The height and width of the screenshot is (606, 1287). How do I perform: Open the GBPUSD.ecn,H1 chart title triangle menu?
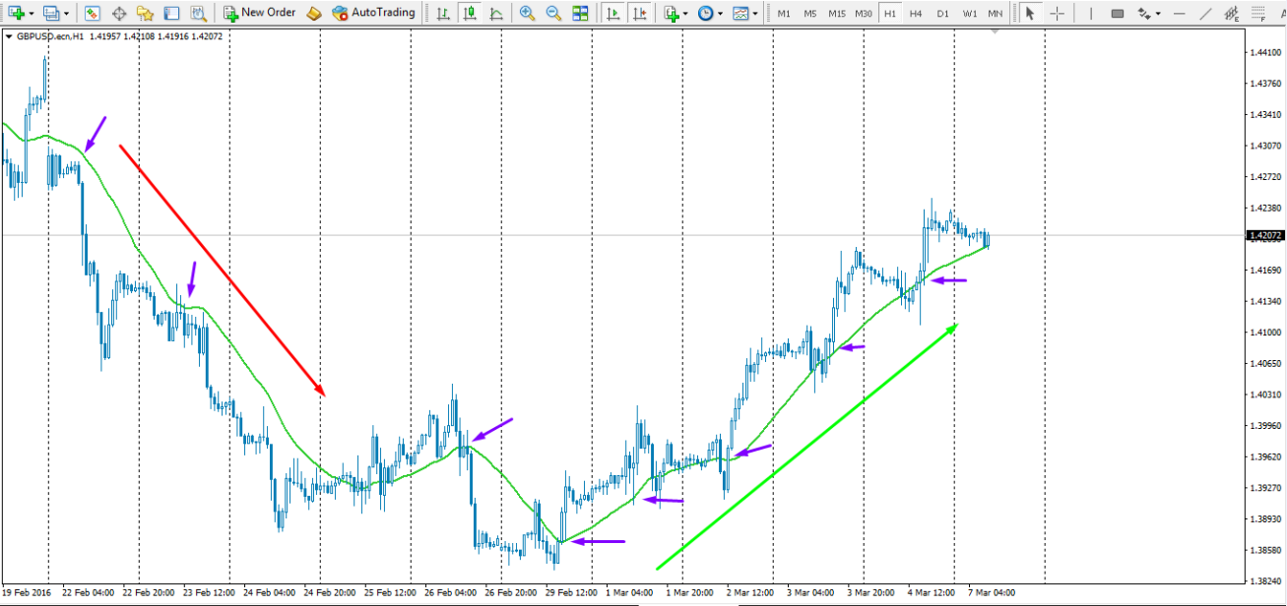pyautogui.click(x=9, y=36)
